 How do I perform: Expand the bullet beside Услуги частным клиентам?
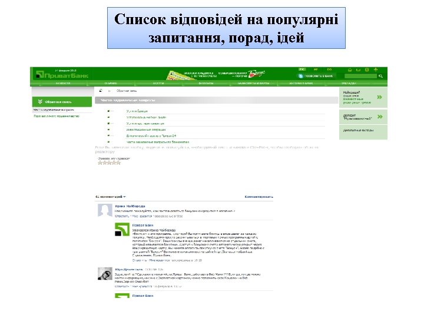point(110,123)
